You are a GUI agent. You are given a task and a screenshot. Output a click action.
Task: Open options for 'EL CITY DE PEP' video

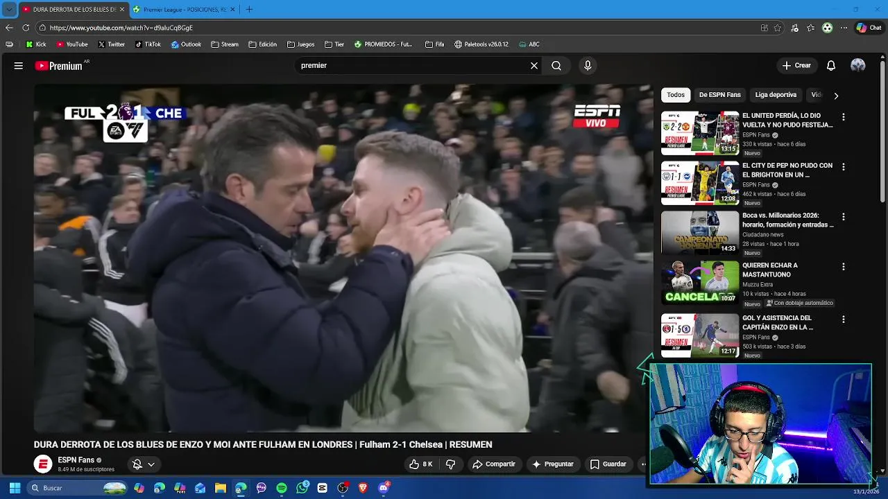point(844,167)
